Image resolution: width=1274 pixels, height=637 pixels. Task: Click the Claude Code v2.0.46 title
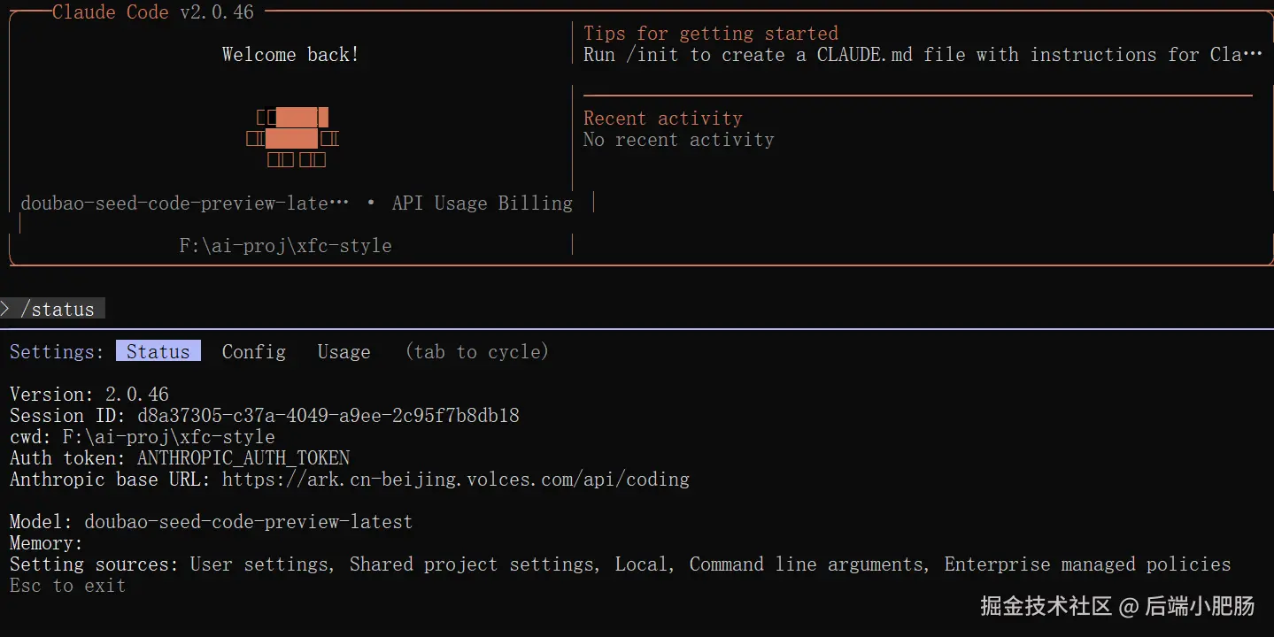point(152,12)
